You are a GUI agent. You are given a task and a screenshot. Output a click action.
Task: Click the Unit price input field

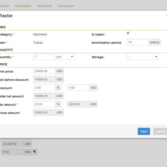44,71
